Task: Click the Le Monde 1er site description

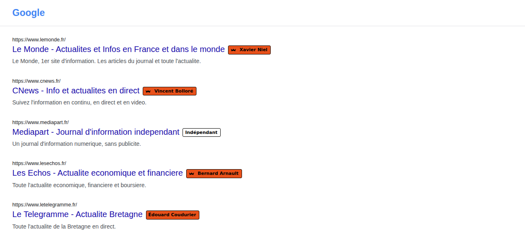Action: (107, 61)
